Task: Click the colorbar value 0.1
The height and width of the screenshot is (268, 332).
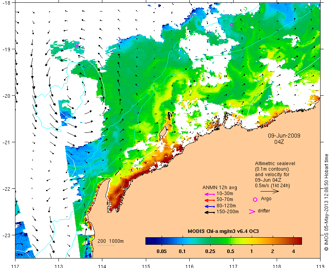Action: click(182, 251)
